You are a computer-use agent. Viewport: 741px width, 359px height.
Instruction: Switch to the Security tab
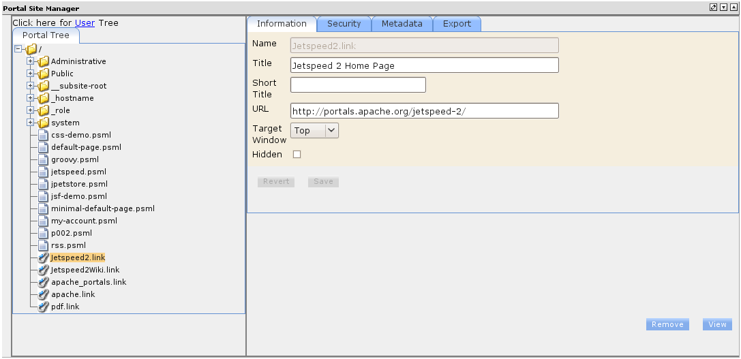pos(344,23)
